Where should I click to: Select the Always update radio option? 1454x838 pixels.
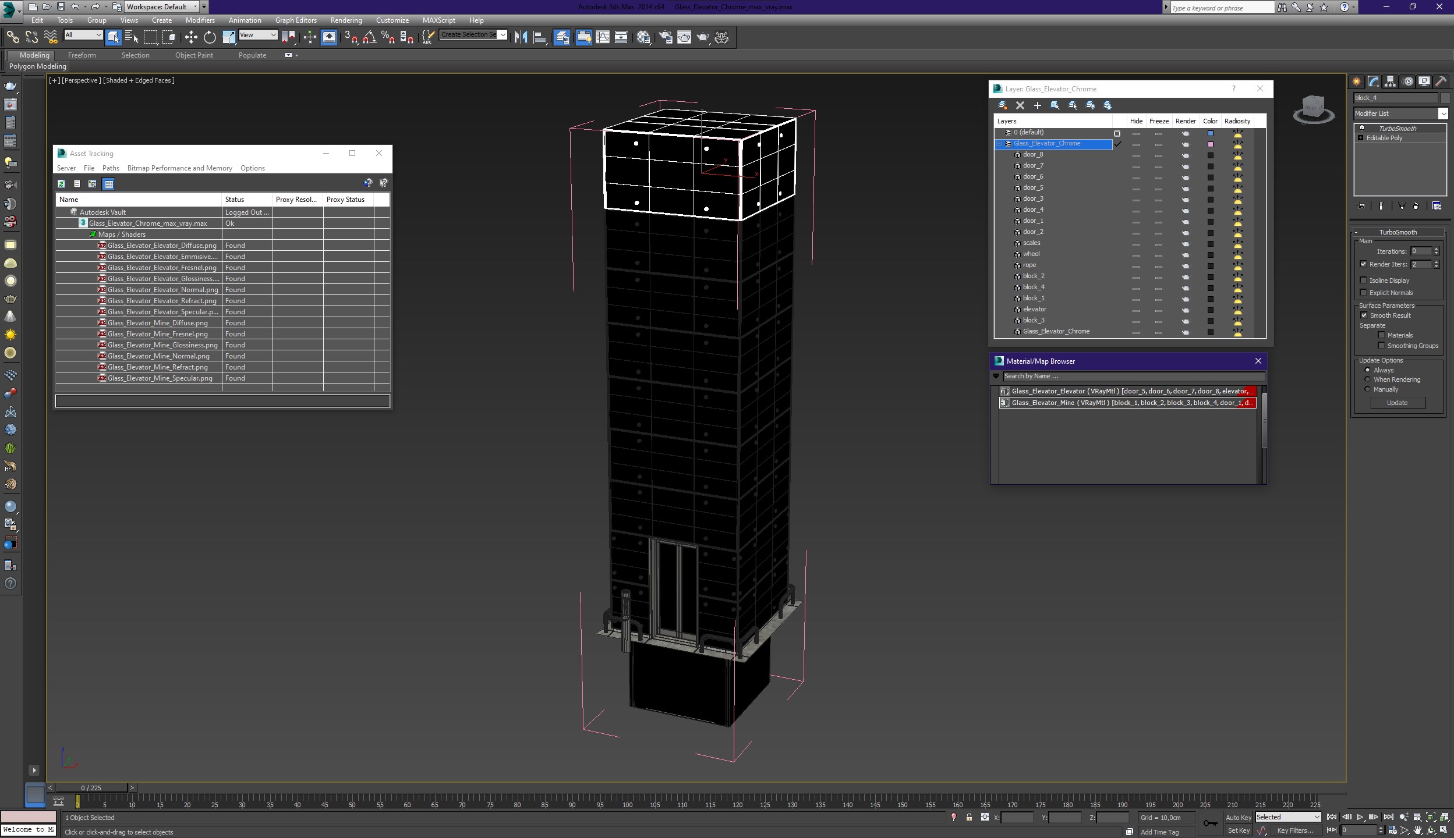click(x=1367, y=370)
